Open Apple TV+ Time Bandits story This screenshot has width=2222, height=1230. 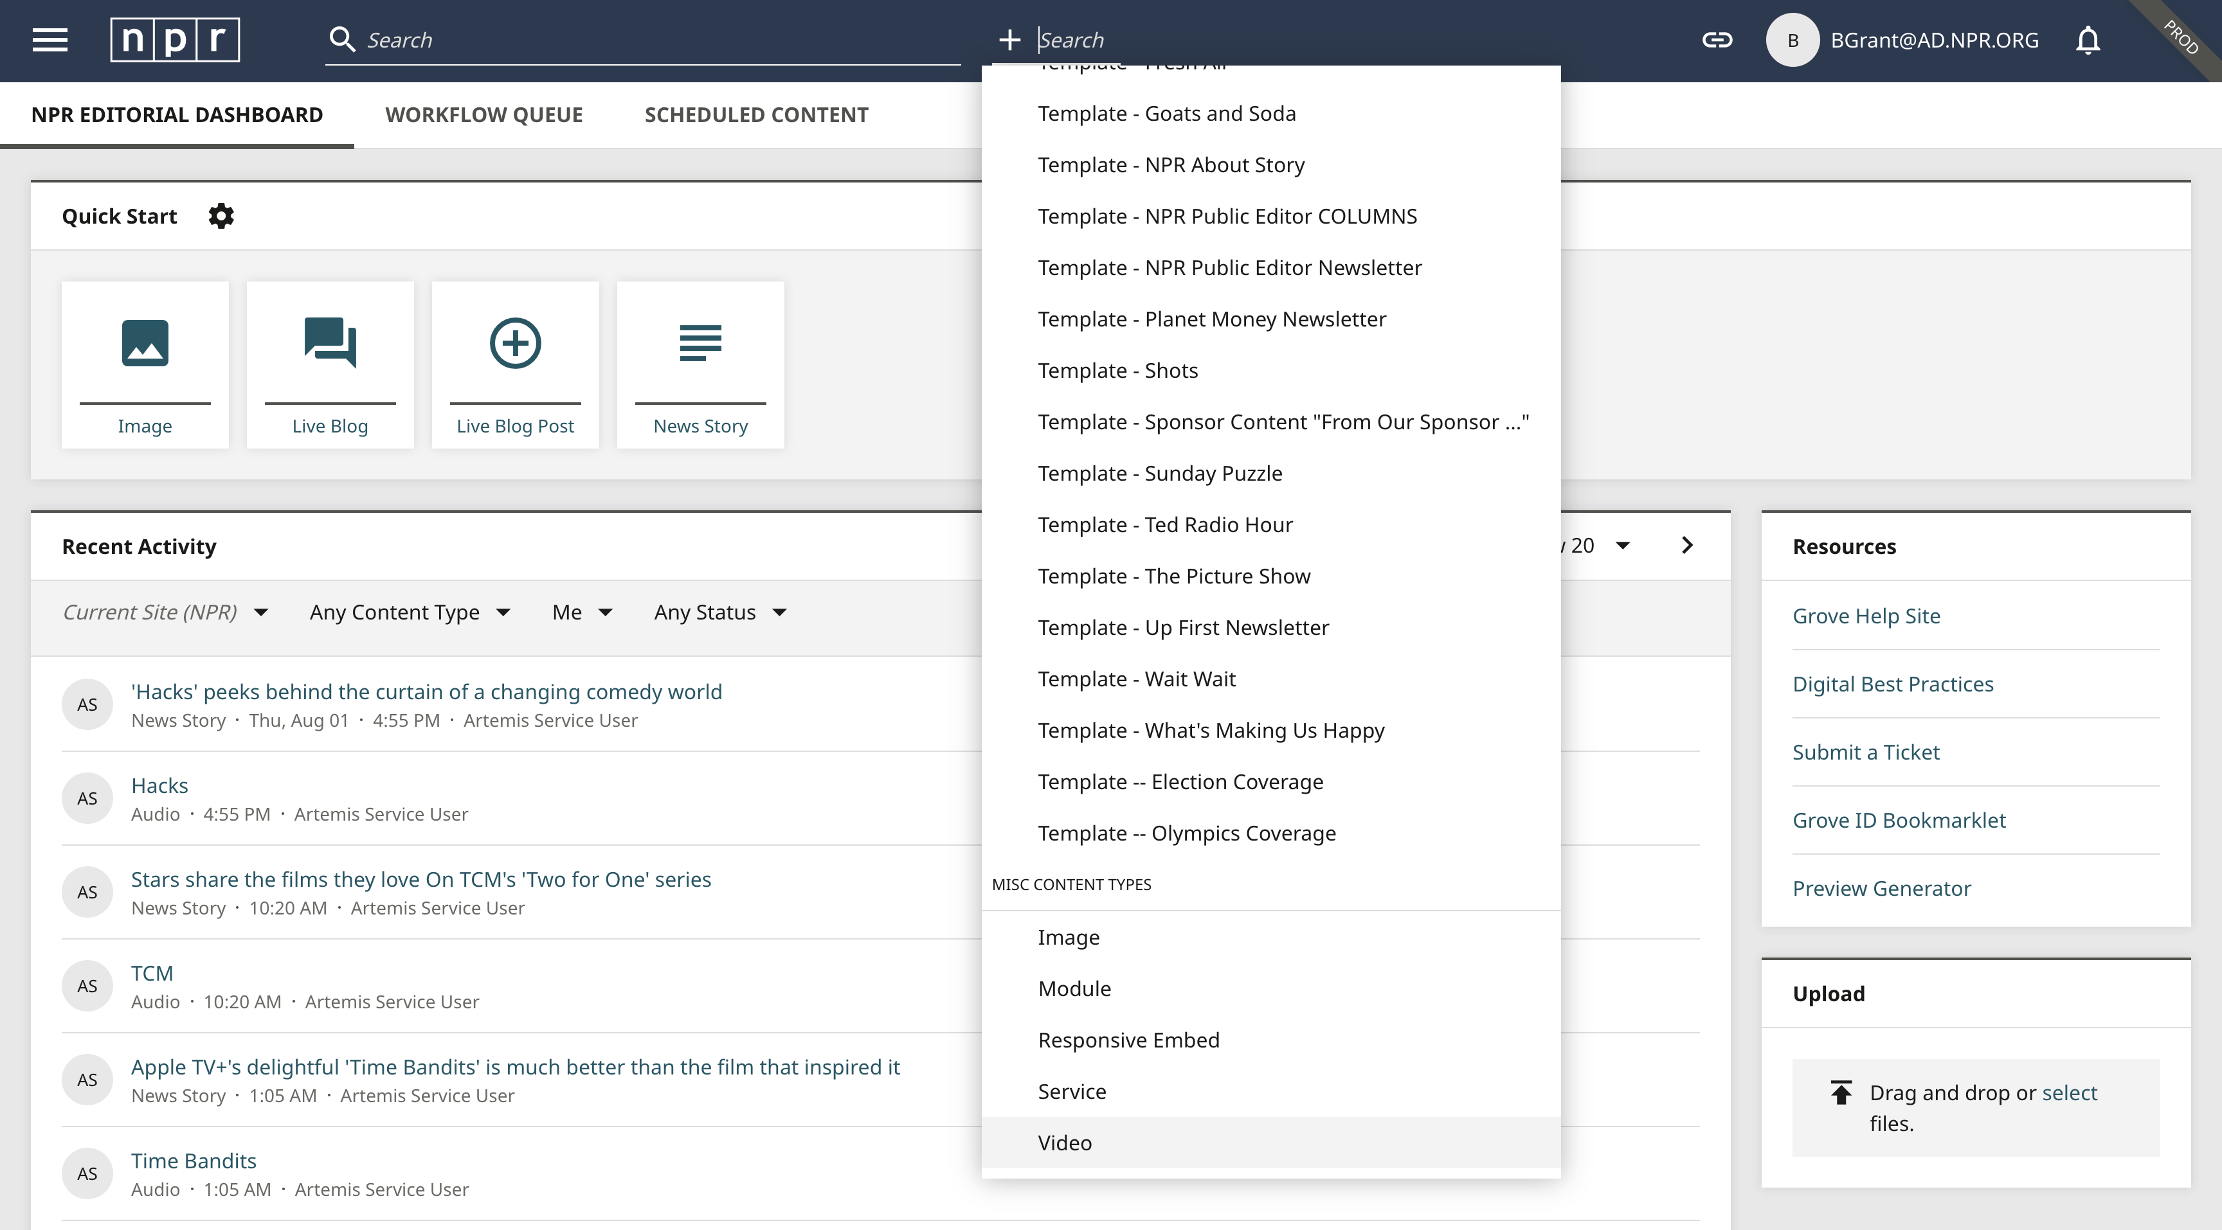click(x=515, y=1067)
